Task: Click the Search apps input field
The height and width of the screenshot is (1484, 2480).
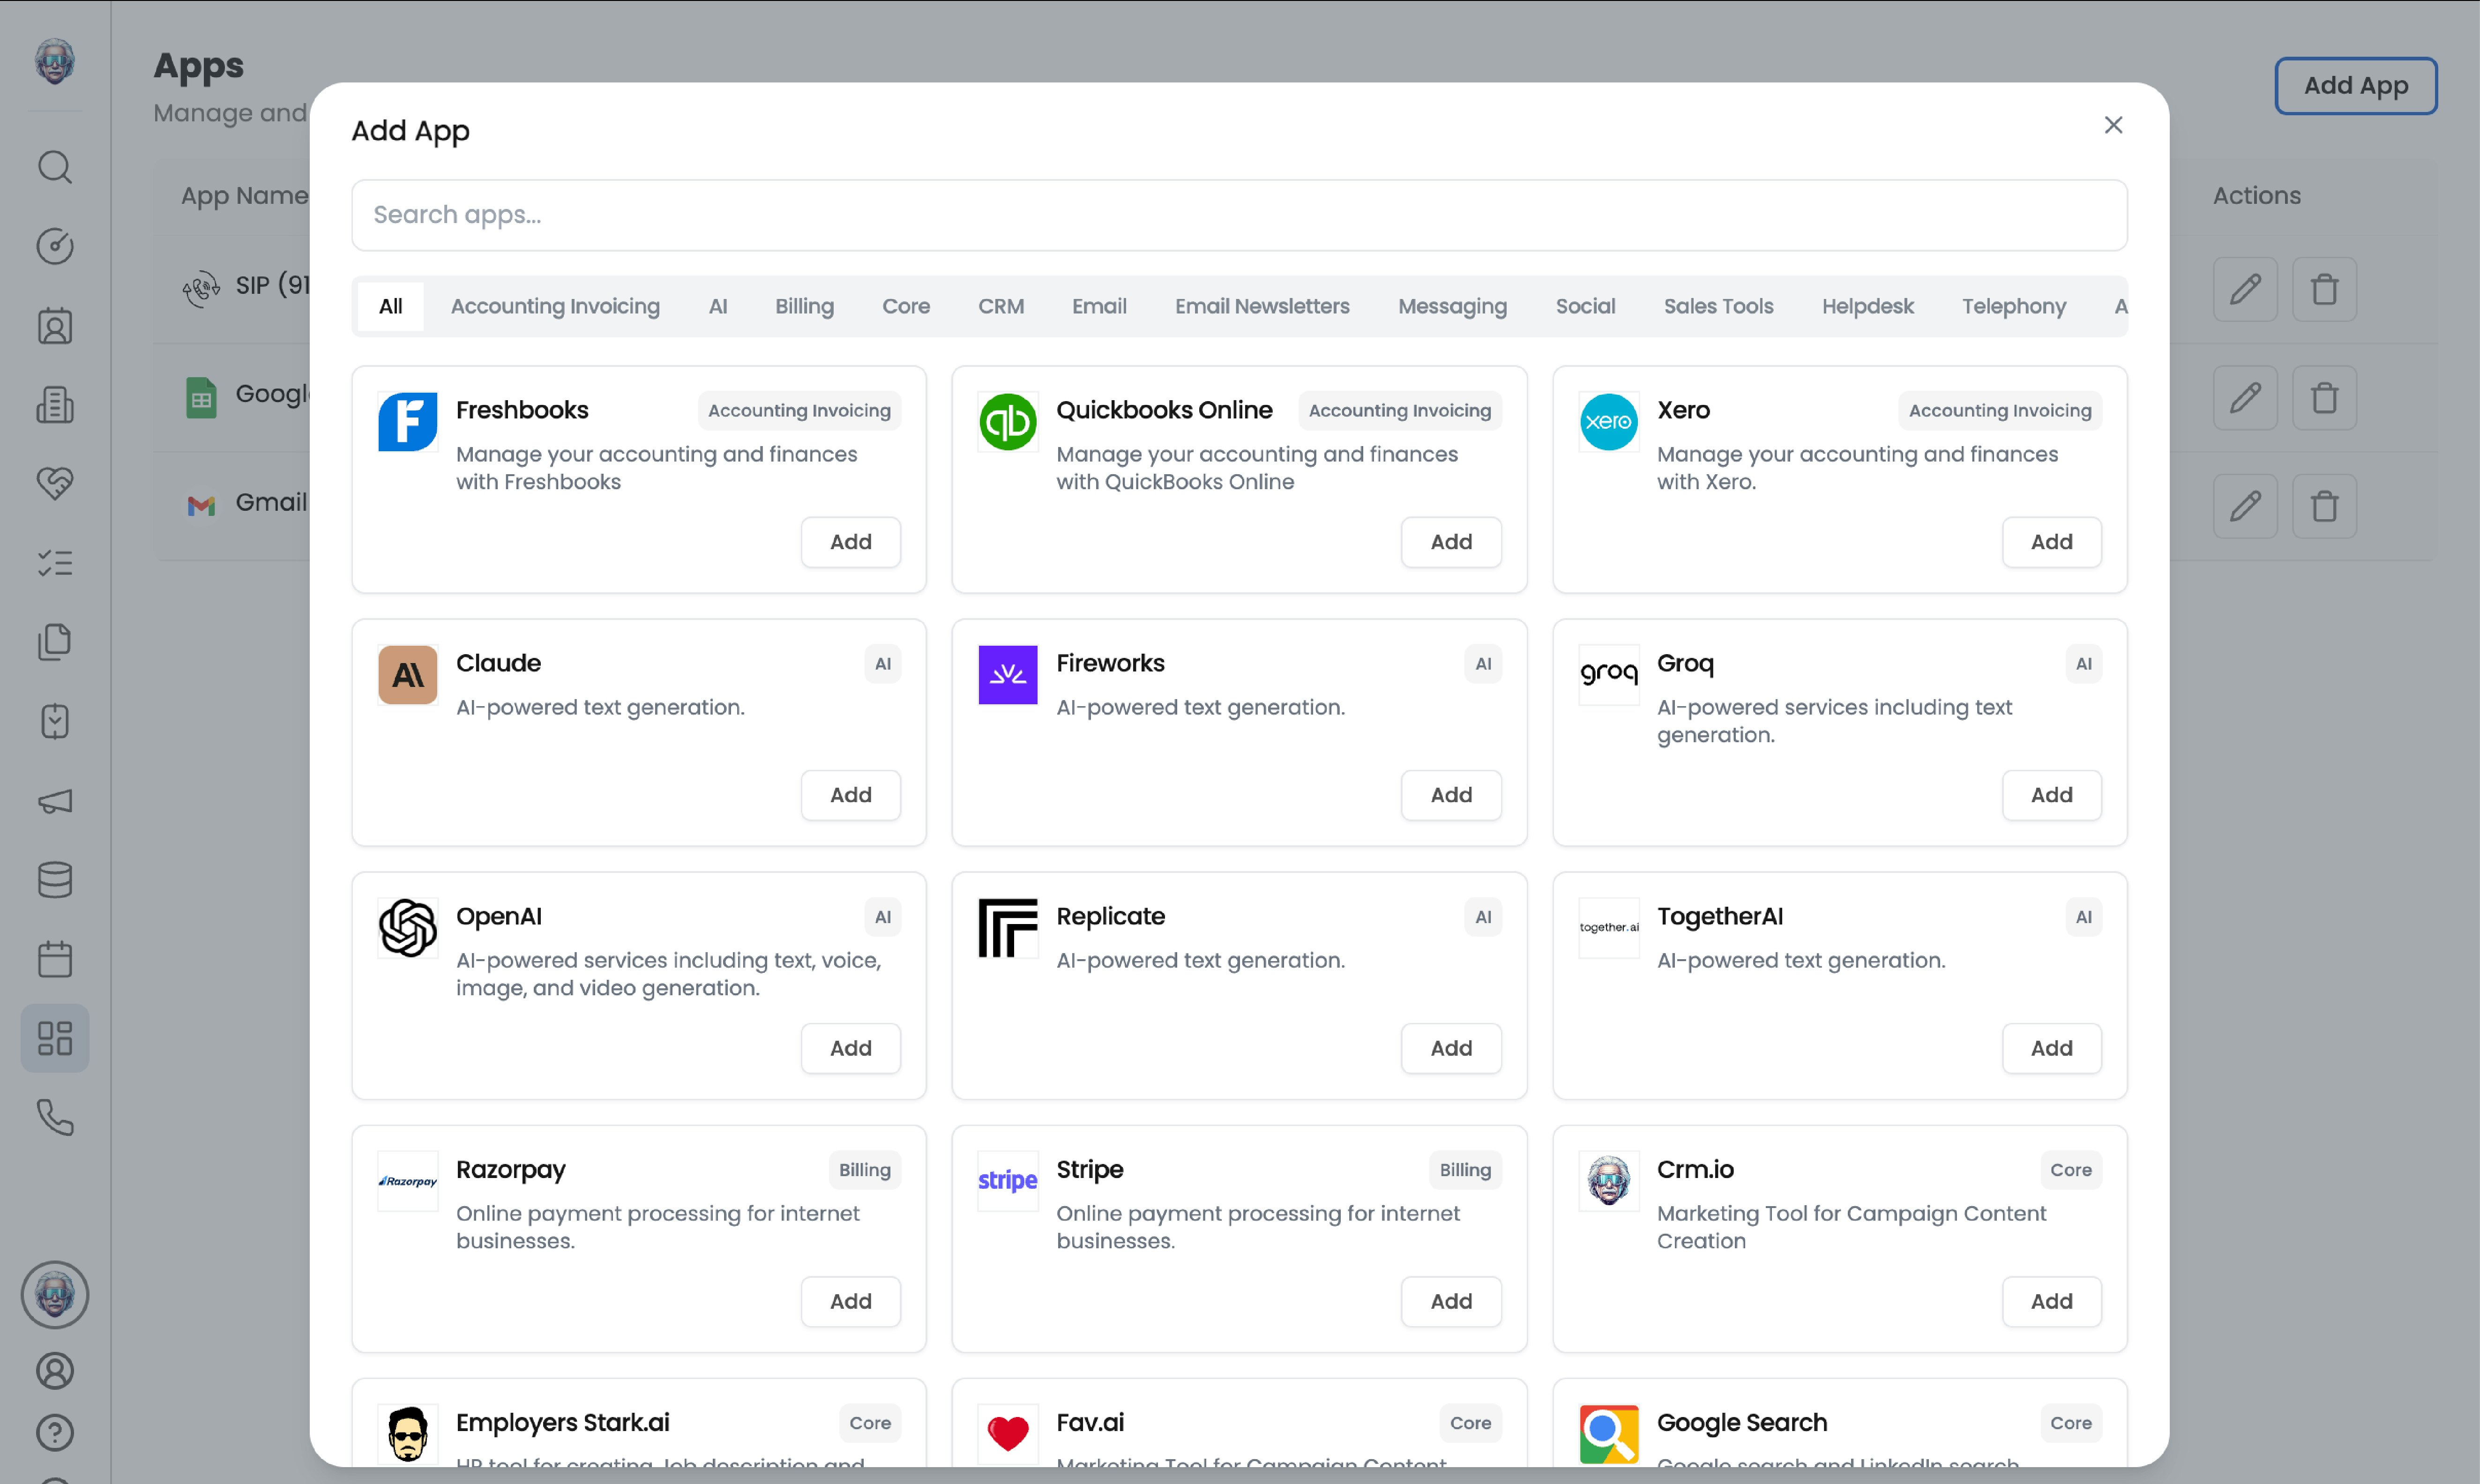Action: coord(1238,215)
